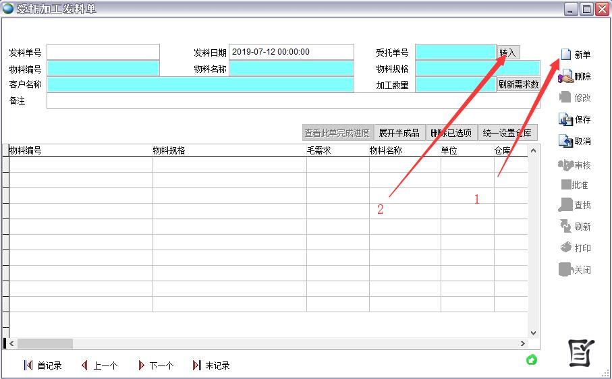Click the vertical scrollbar down arrow

point(533,332)
